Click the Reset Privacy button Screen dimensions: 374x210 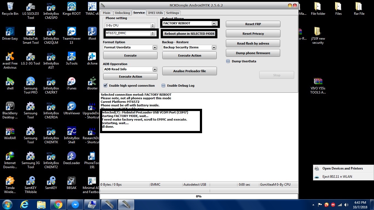(x=253, y=34)
